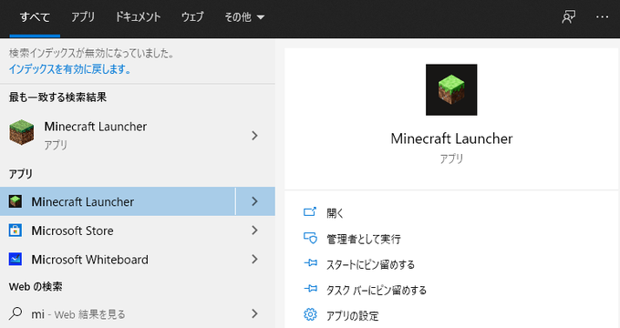Screen dimensions: 620x328
Task: Click インデックスを有効に戻します link
Action: pos(70,69)
